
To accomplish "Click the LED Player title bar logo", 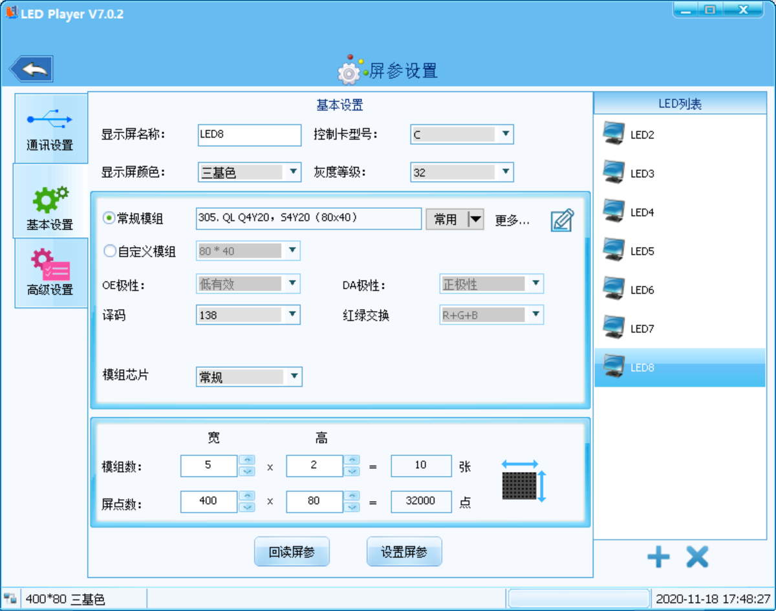I will 12,13.
